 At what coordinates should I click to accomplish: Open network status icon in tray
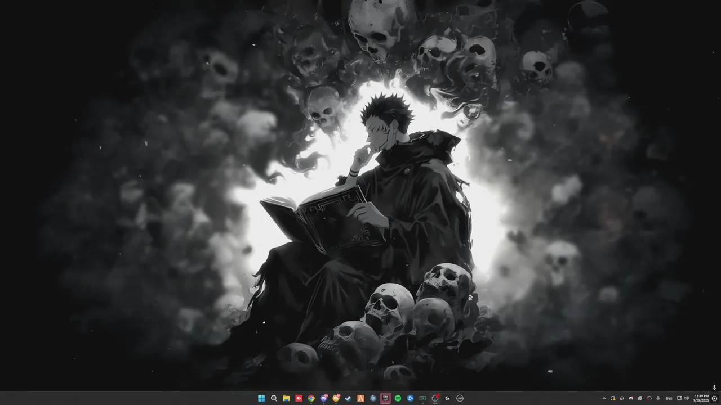point(679,398)
